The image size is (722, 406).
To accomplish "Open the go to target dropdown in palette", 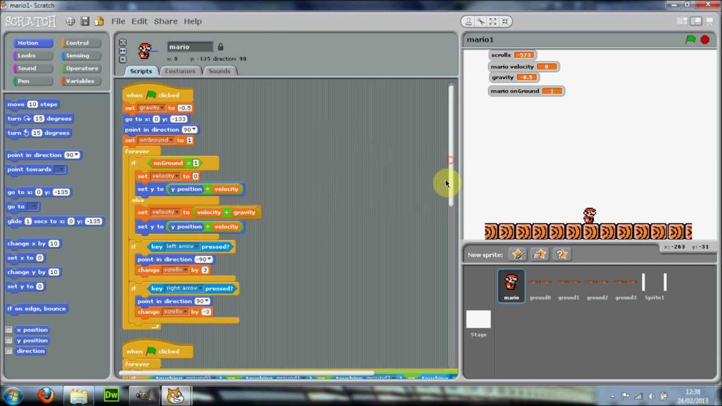I will [x=33, y=206].
